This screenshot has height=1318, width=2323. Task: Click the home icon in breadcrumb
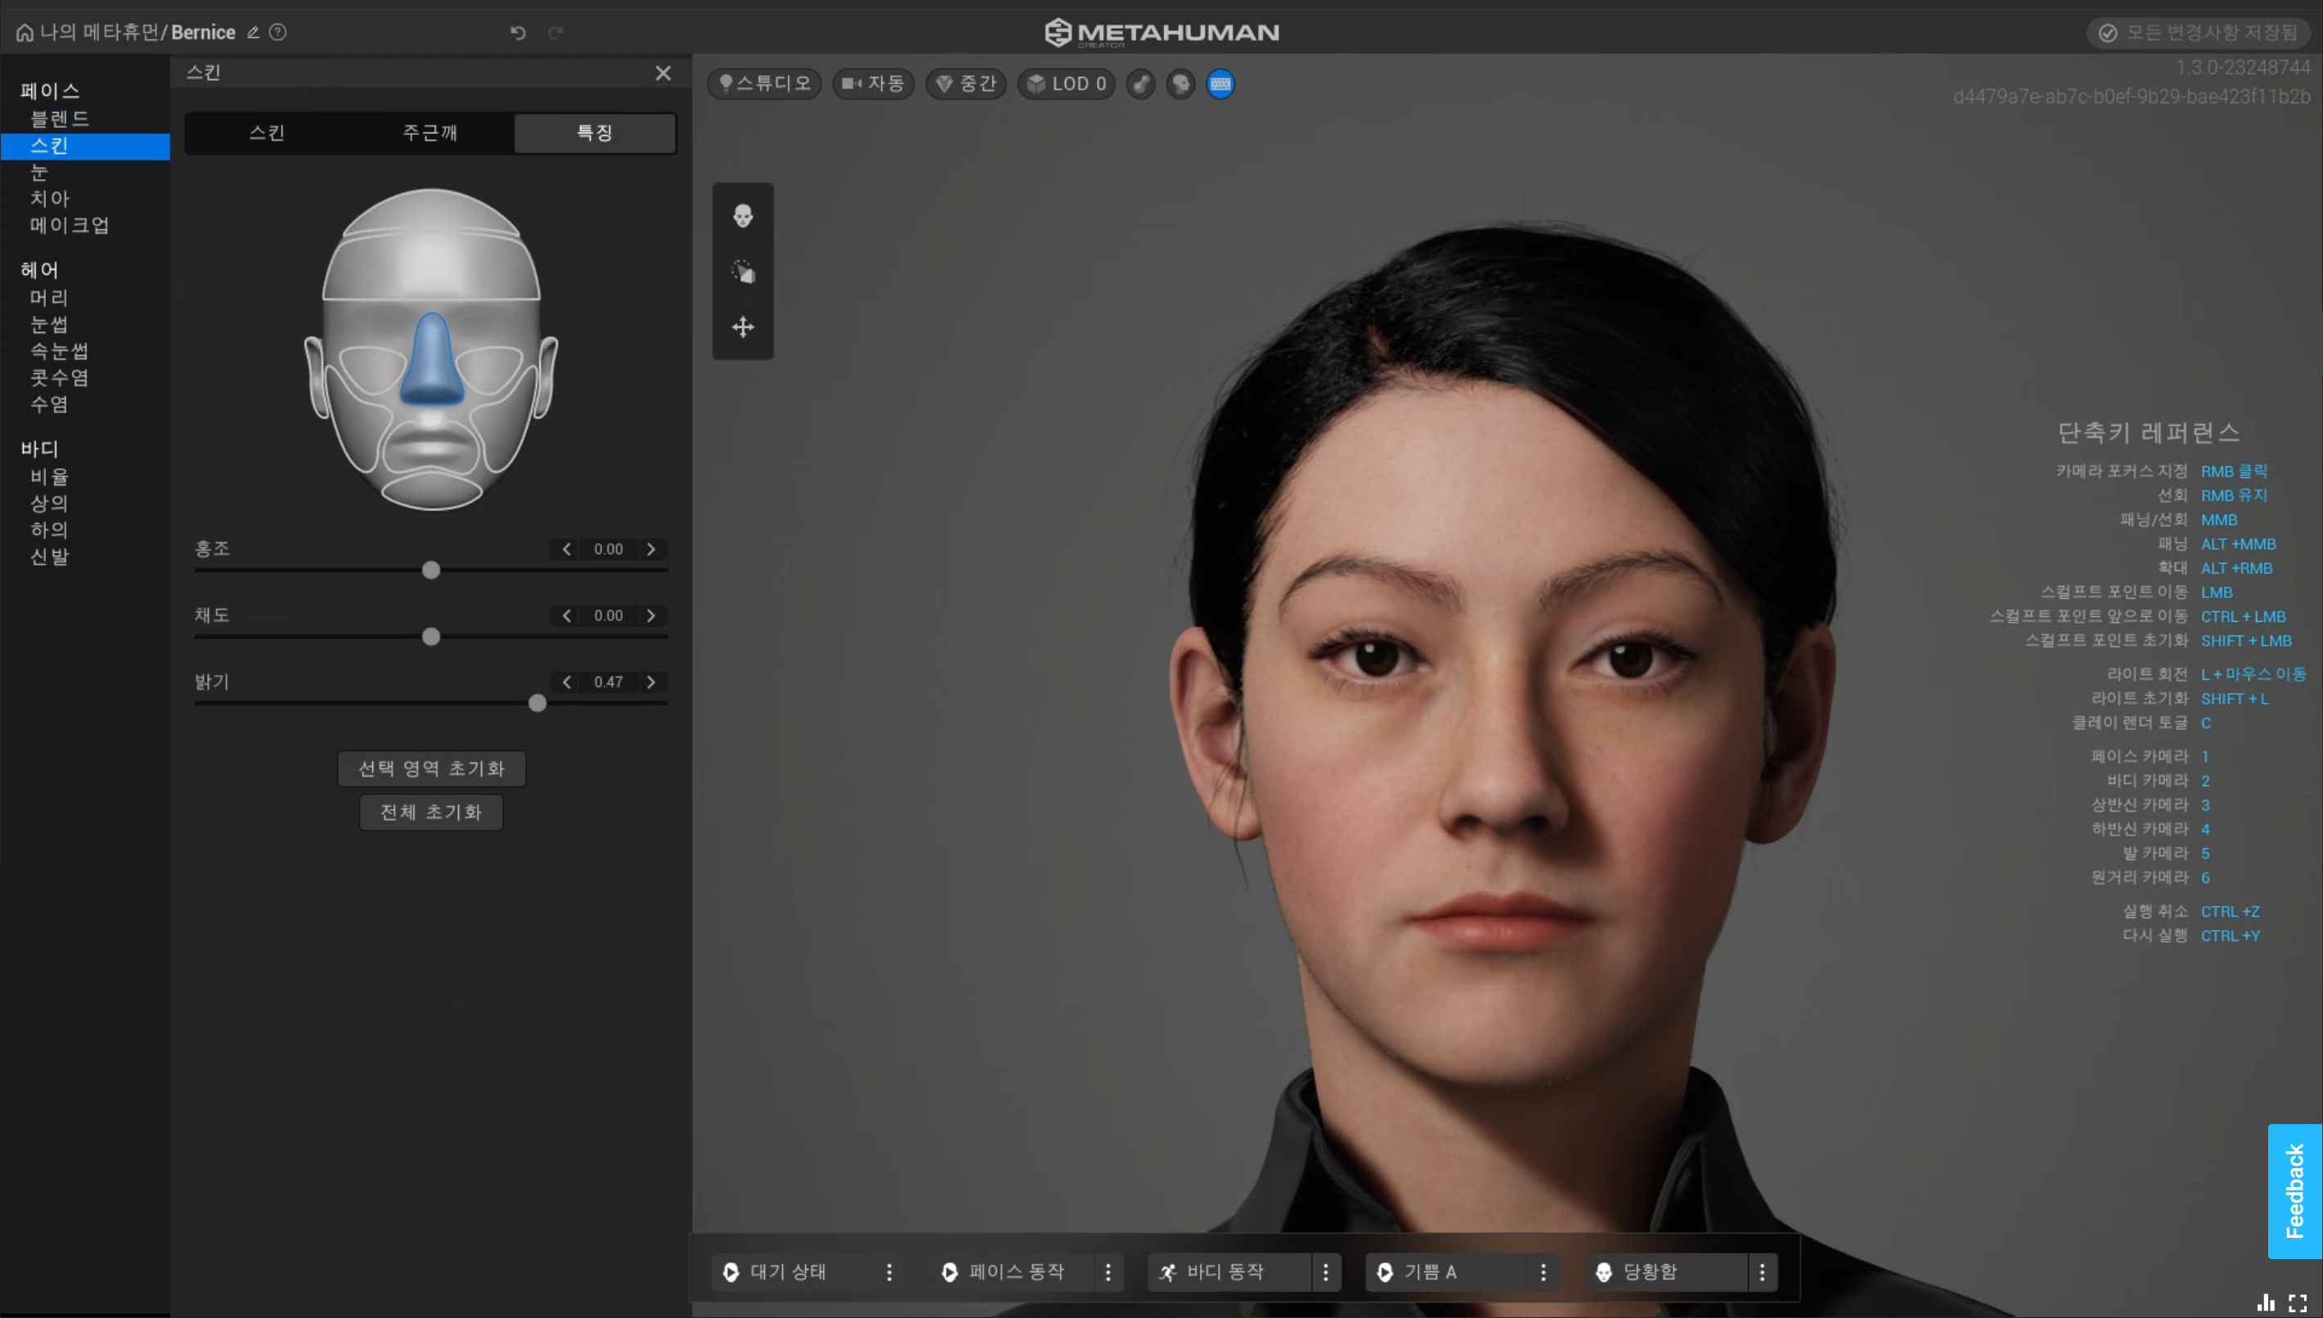point(25,33)
